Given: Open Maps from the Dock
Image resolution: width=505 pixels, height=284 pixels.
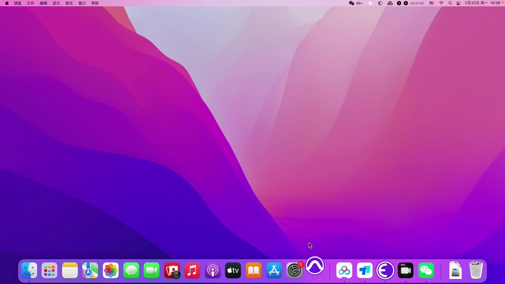Looking at the screenshot, I should point(90,270).
